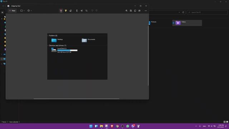Open the taskbar clock and date

coord(220,126)
